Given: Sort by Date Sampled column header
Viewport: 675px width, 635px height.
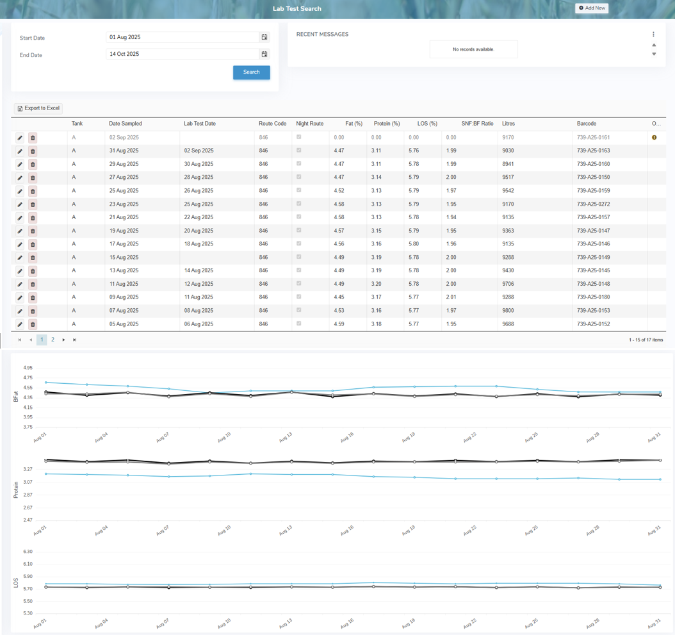Looking at the screenshot, I should [x=126, y=124].
